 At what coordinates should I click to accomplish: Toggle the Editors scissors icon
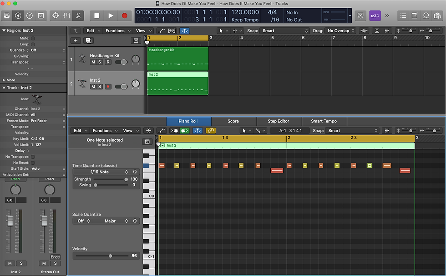(x=78, y=15)
